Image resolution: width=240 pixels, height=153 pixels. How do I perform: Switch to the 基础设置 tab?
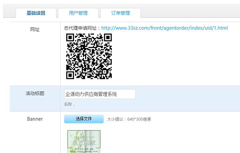tap(36, 13)
